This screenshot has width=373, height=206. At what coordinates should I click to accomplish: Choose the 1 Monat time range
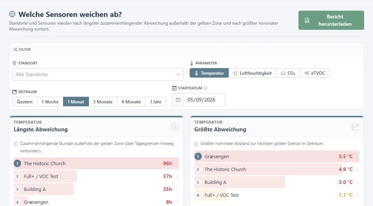(76, 102)
